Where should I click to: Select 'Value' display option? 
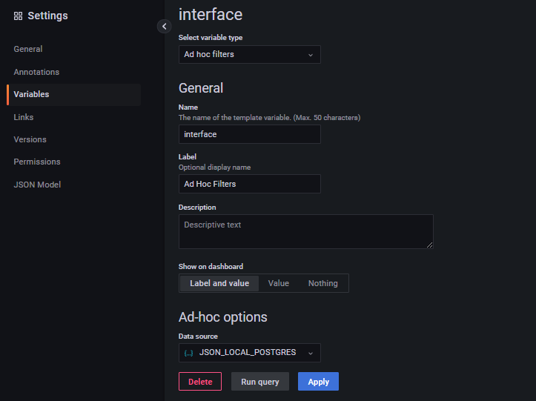click(279, 283)
